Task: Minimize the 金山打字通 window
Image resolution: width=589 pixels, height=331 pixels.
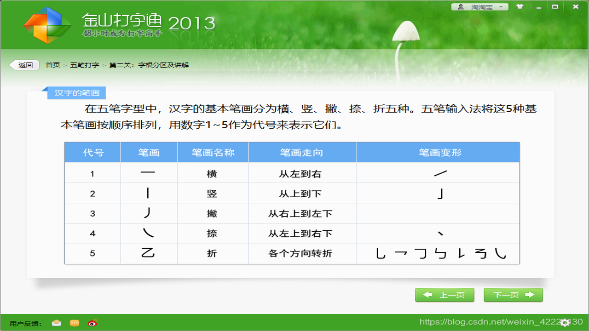Action: click(x=540, y=7)
